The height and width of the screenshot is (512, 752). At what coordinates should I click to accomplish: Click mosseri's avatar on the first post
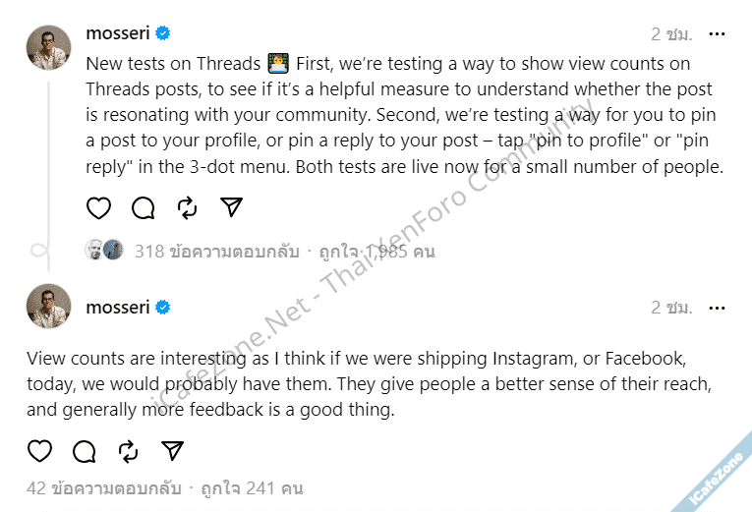pos(48,48)
